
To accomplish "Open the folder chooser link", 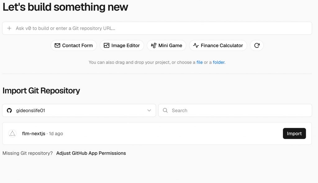I will point(219,62).
